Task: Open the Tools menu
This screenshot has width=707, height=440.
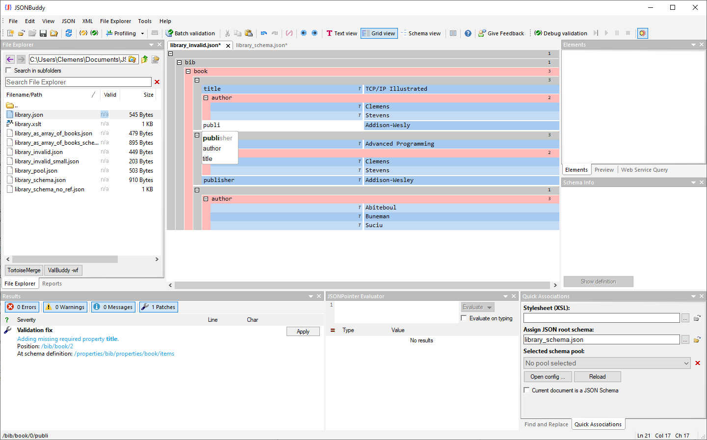Action: click(145, 21)
